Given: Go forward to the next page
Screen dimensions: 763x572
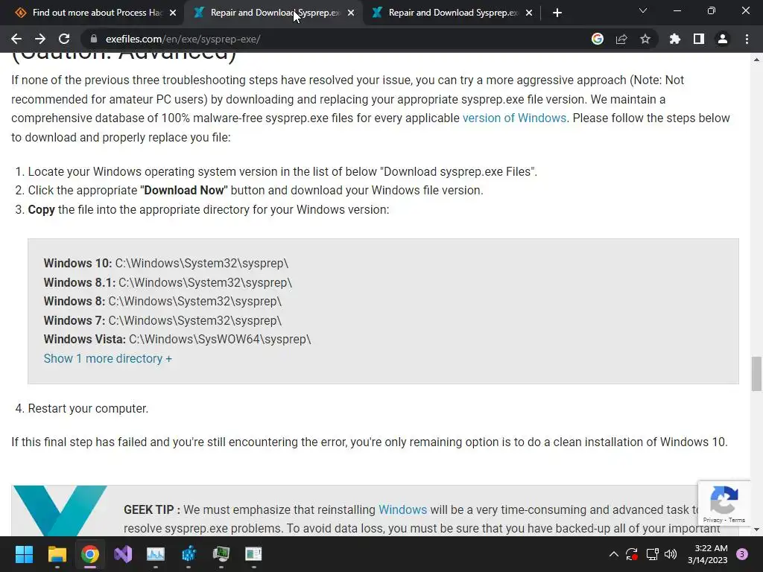Looking at the screenshot, I should click(x=40, y=39).
